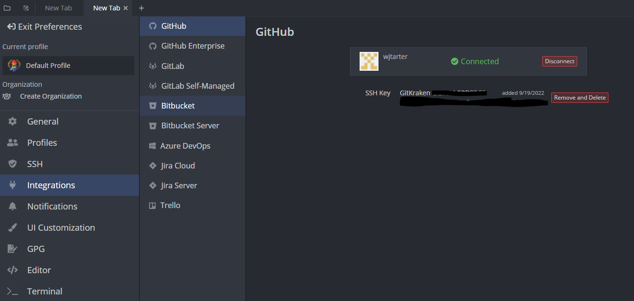Open General preferences via the gear icon
Image resolution: width=634 pixels, height=301 pixels.
(x=12, y=121)
